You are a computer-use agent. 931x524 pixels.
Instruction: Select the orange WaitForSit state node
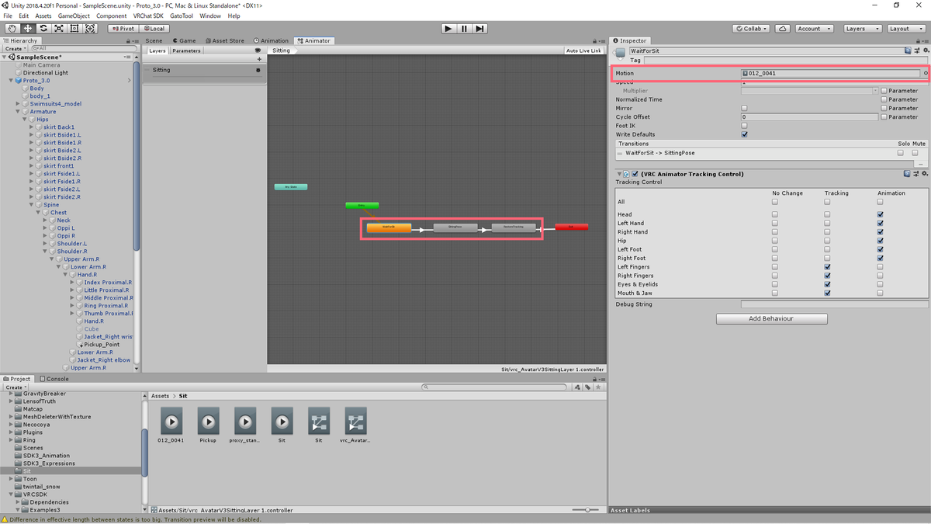(x=389, y=227)
